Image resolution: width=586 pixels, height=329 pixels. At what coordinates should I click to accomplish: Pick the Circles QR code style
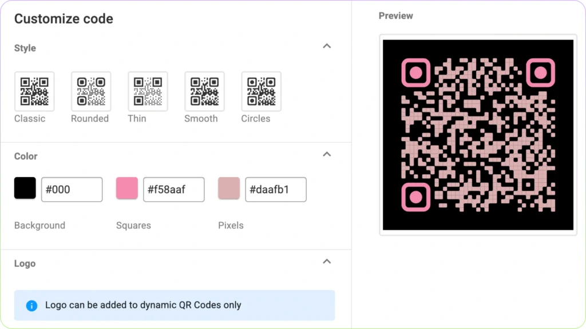(261, 91)
